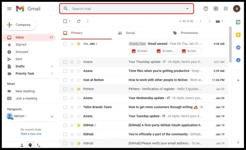Open the main menu hamburger icon

(9, 9)
